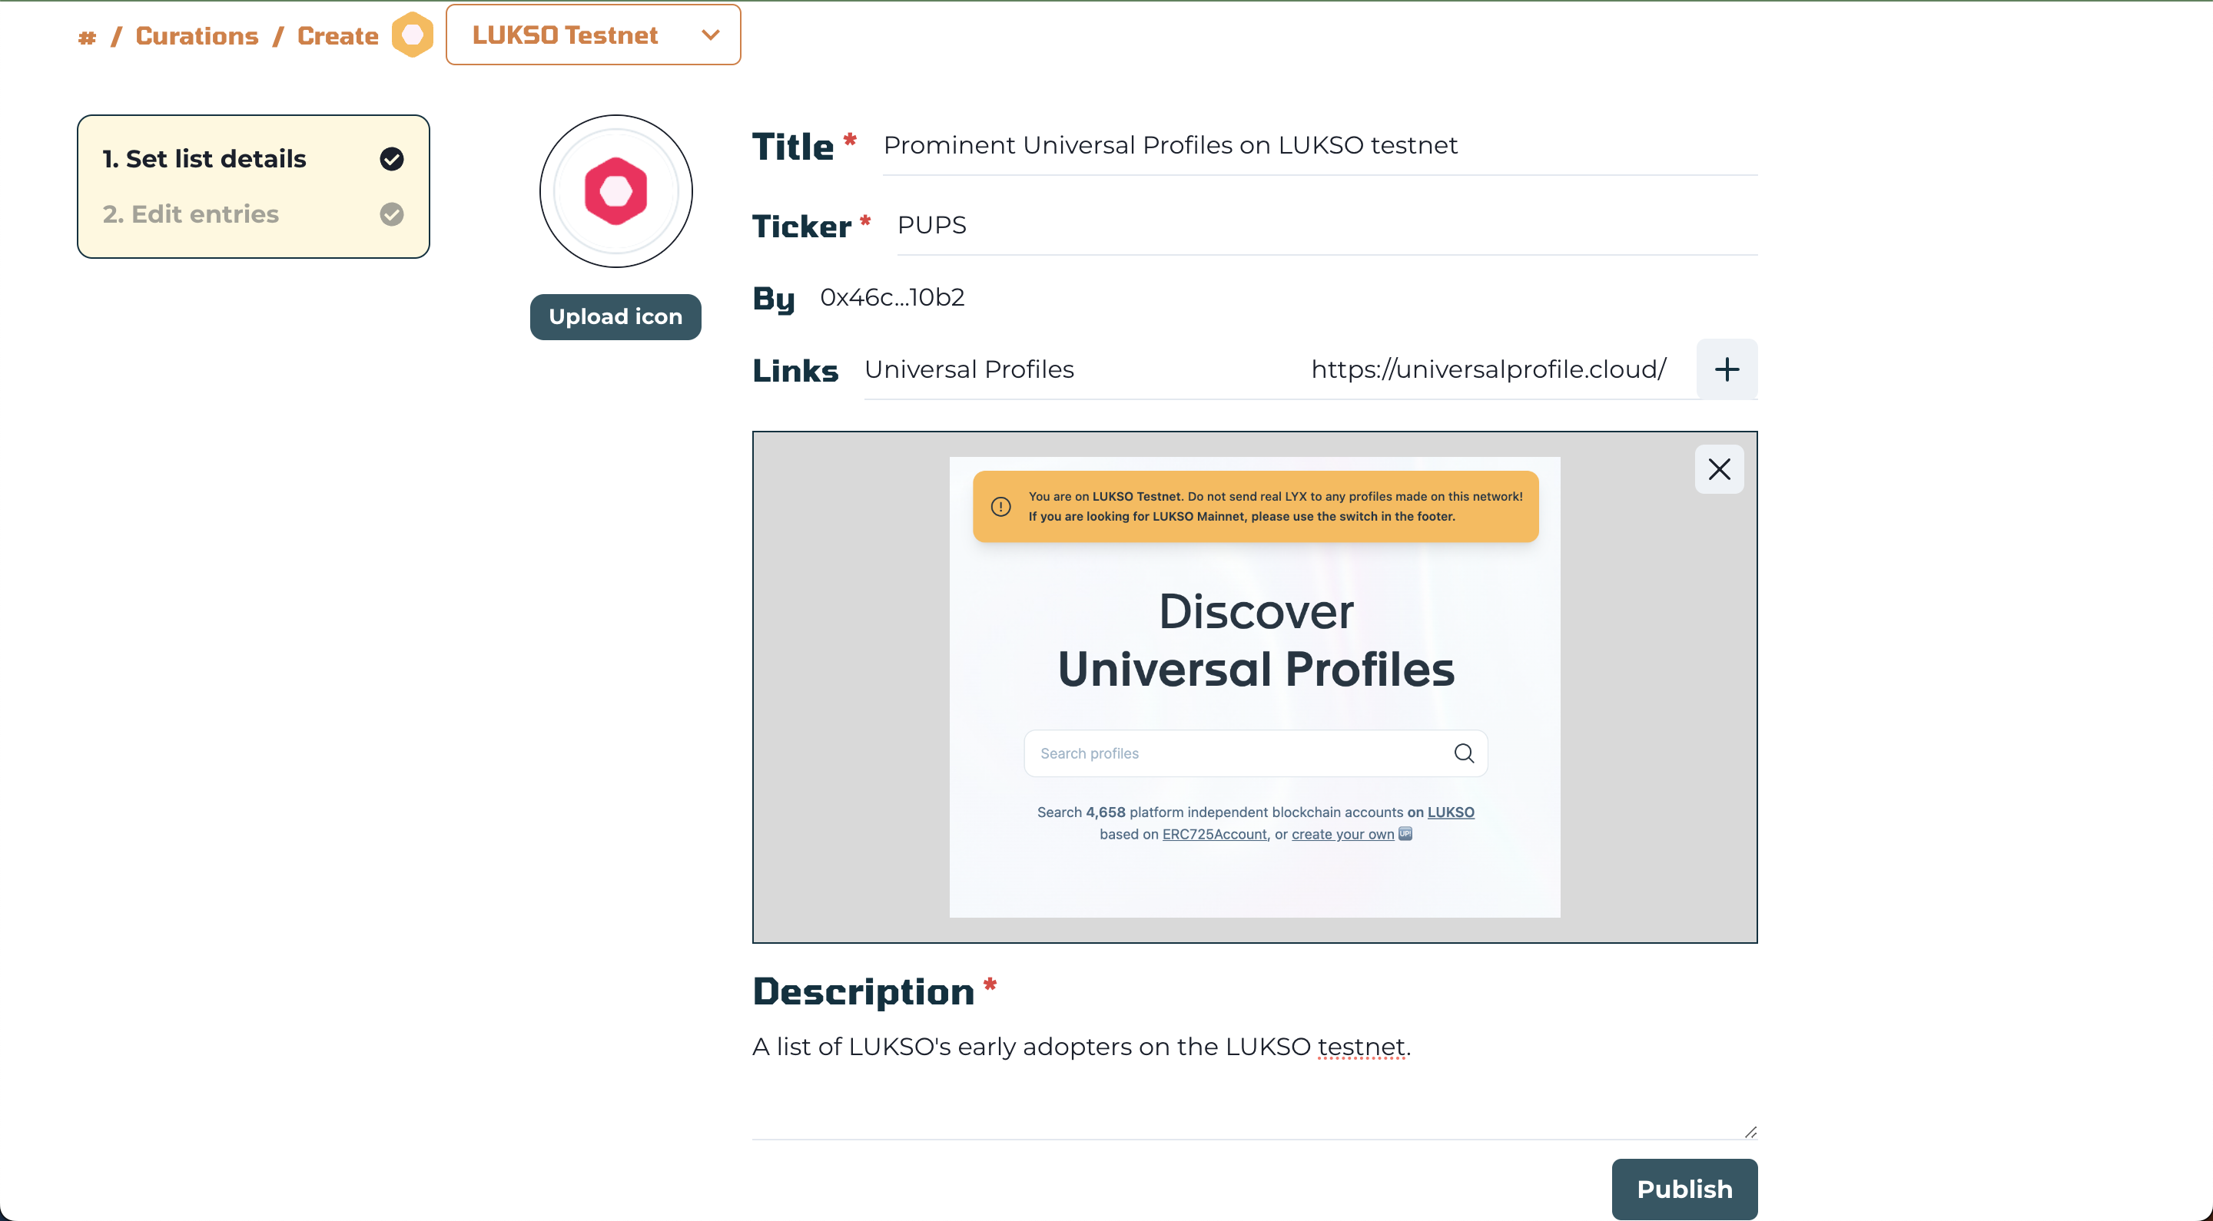This screenshot has height=1221, width=2213.
Task: Click the Publish button
Action: pyautogui.click(x=1684, y=1190)
